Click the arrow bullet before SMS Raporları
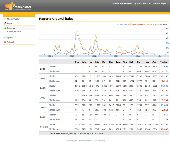Screen dimensions: 170x142 8,32
